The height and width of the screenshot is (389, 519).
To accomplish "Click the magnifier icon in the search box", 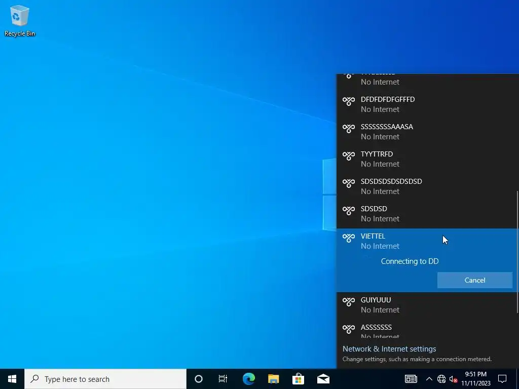I will pos(35,379).
